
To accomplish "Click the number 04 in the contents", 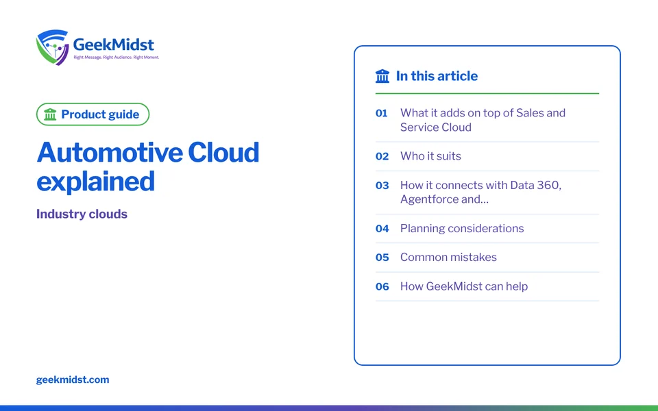I will (x=382, y=229).
